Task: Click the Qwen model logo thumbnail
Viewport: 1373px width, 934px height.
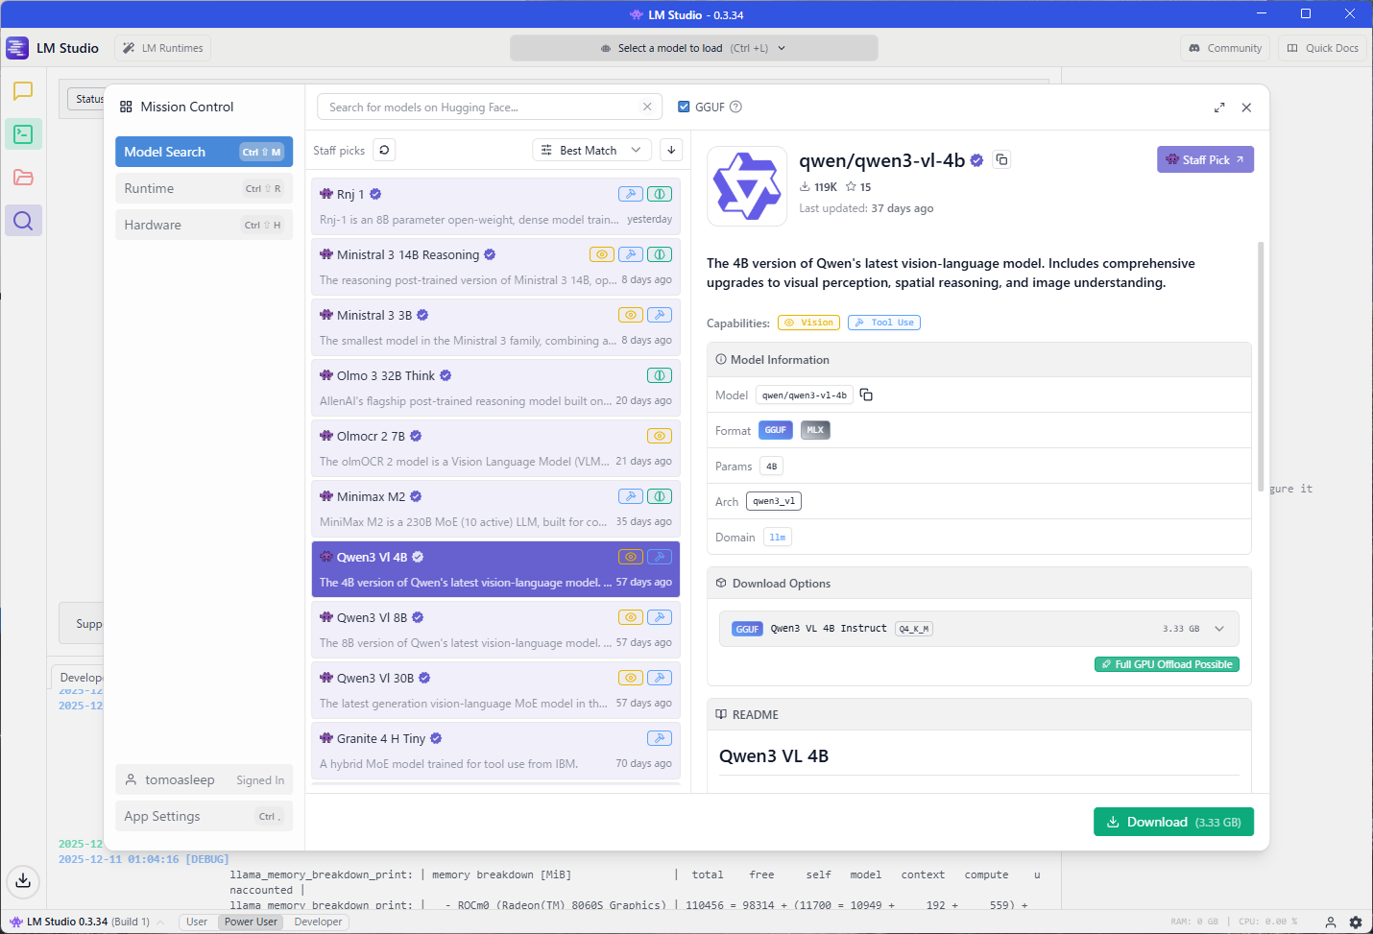Action: [747, 186]
